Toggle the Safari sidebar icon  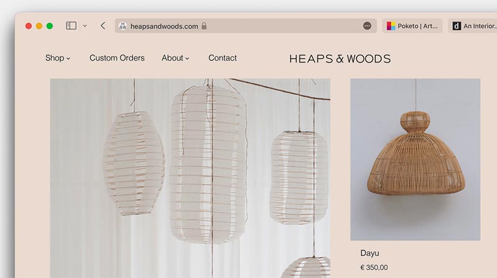pyautogui.click(x=71, y=25)
